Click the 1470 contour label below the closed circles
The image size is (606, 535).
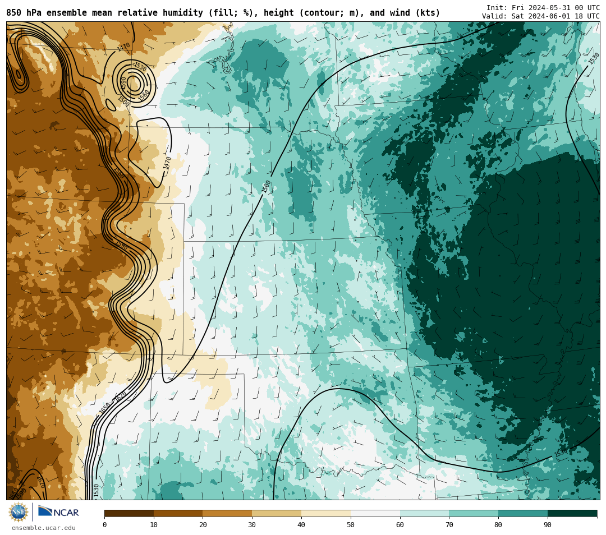[x=167, y=164]
